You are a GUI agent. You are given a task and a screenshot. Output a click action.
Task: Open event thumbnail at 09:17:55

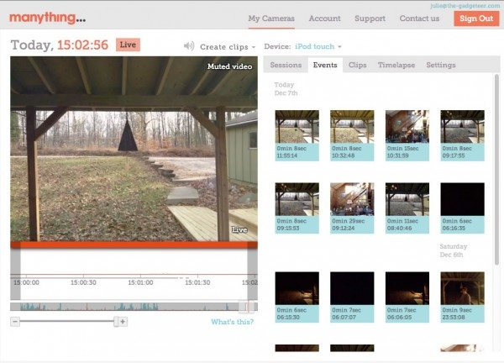(463, 135)
